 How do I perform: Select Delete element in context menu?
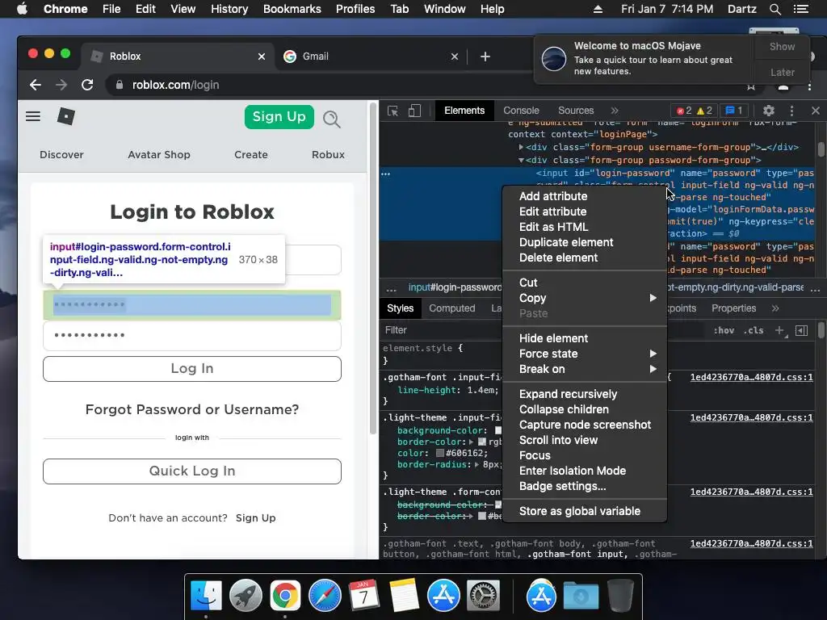(585, 258)
